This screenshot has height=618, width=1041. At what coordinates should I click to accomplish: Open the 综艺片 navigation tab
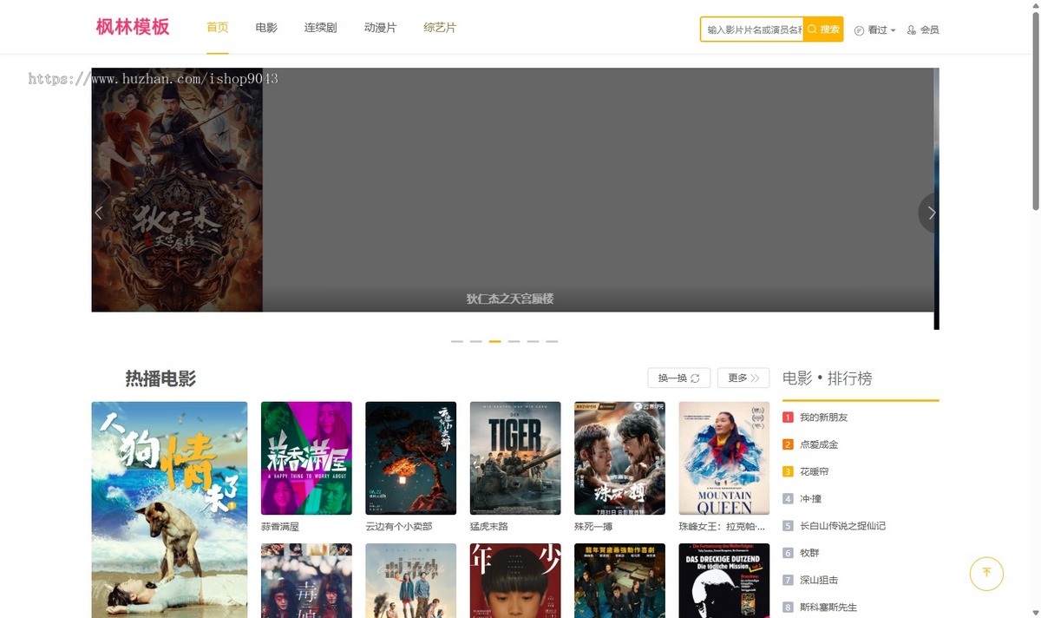(440, 28)
